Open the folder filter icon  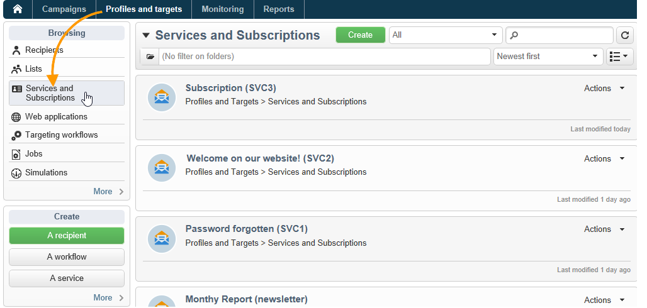[x=150, y=57]
